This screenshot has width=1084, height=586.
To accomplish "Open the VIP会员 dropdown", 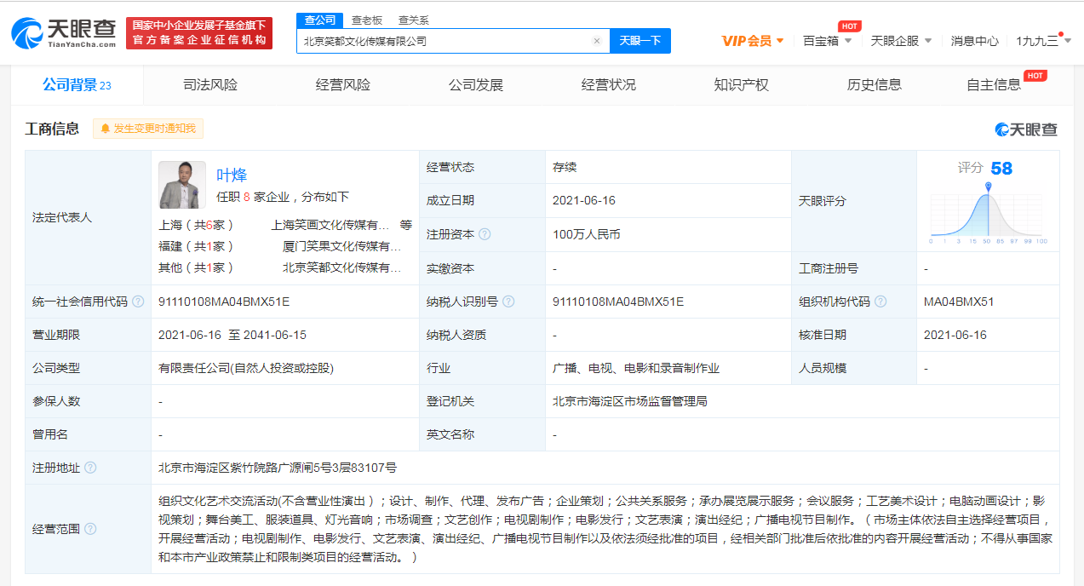I will (753, 41).
